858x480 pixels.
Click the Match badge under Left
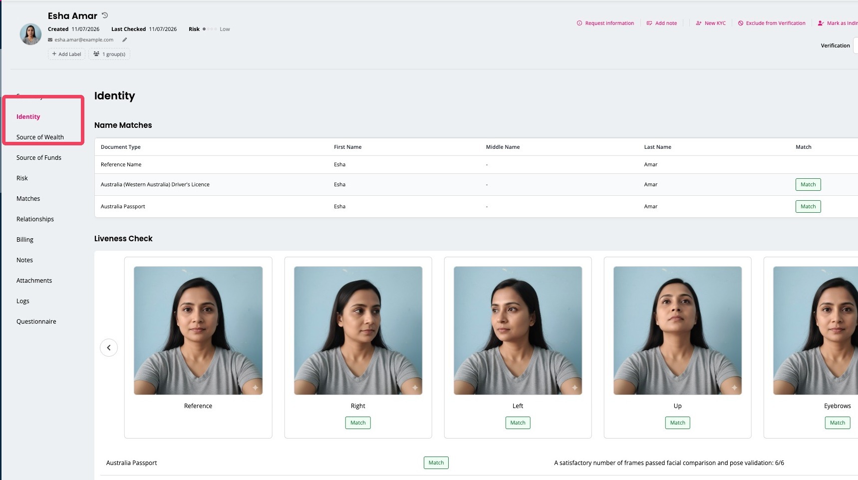pos(518,423)
